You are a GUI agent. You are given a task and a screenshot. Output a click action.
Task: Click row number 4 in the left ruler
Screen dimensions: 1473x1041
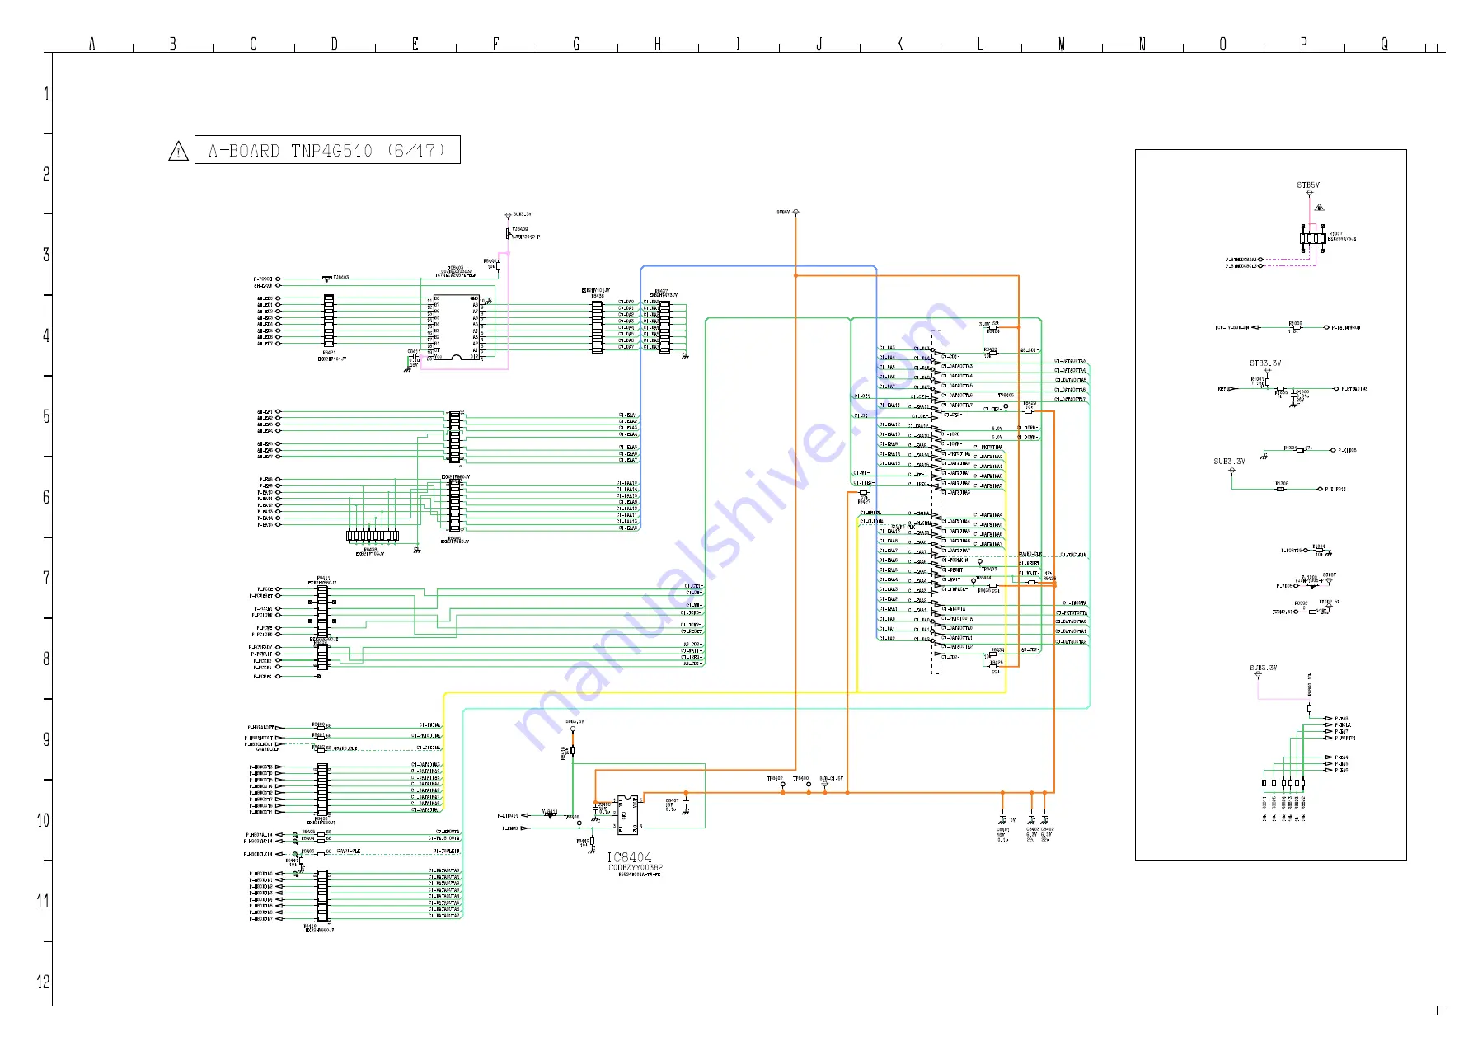click(x=46, y=336)
